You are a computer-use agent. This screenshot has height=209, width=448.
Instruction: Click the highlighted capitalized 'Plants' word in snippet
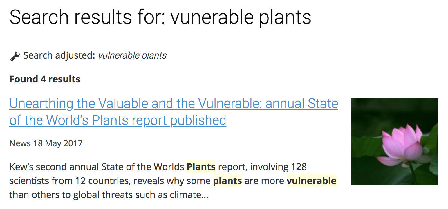point(201,167)
